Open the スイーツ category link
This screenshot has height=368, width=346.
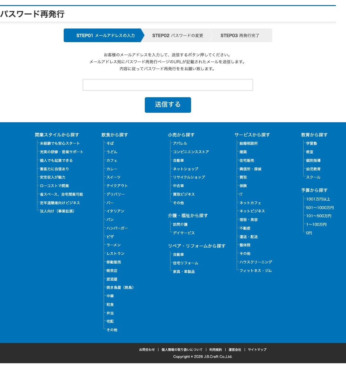pos(114,177)
